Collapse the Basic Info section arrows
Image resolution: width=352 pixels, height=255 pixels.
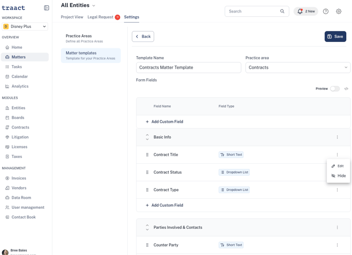click(x=147, y=137)
